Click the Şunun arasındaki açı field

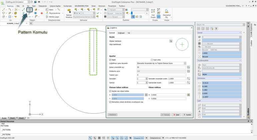click(x=161, y=67)
